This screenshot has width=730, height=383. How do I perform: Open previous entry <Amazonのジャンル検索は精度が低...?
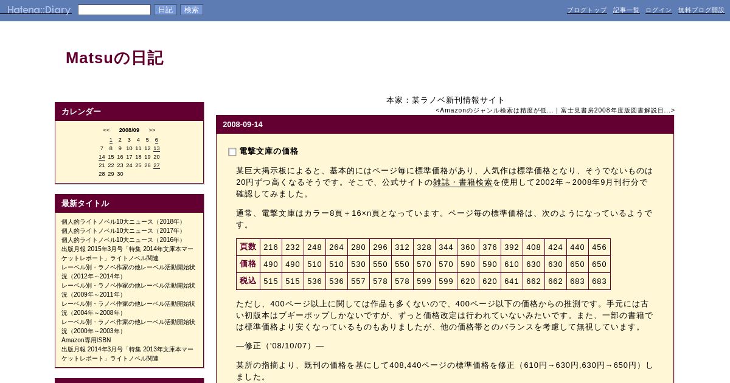[495, 111]
